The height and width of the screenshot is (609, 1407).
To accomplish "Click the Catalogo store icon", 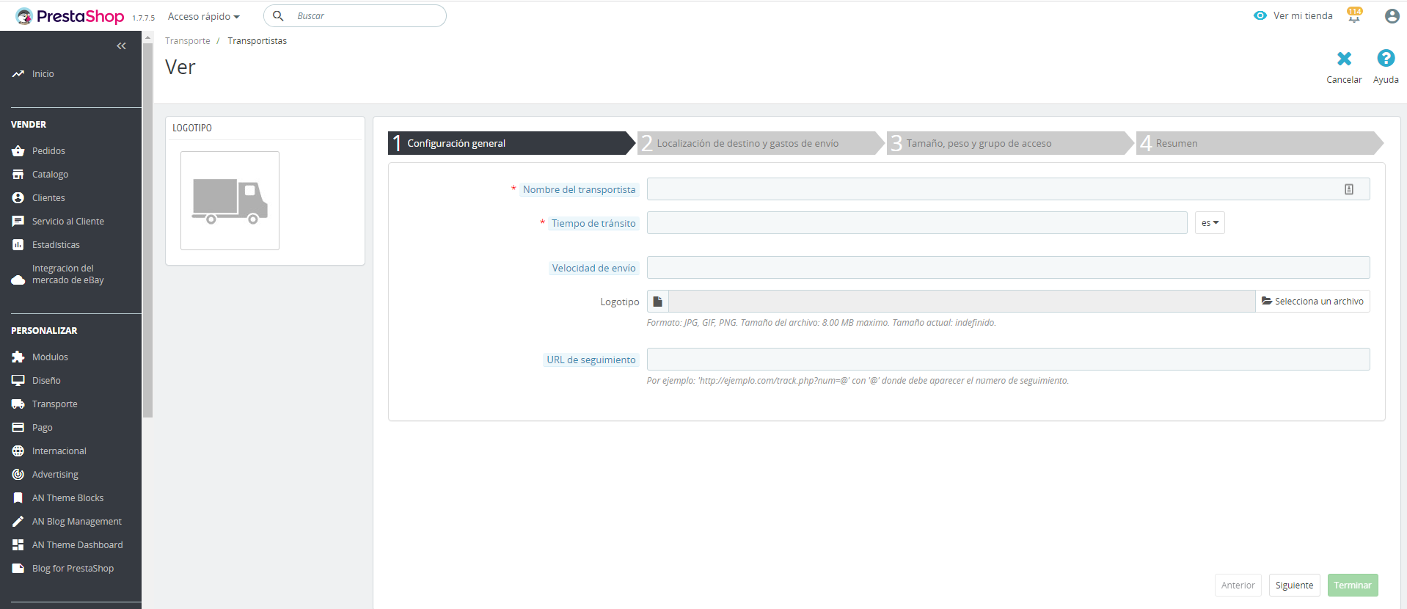I will tap(18, 175).
